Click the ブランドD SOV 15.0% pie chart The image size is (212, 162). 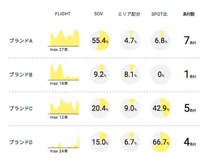100,142
